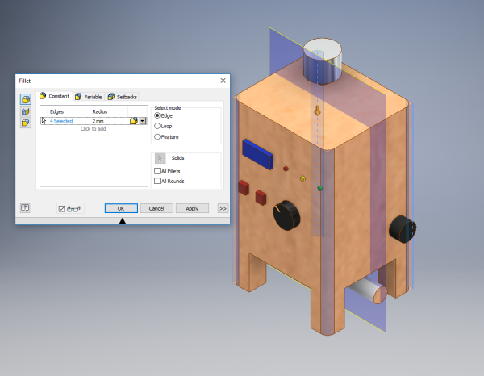Edit the 2 mm radius value
The image size is (484, 376).
click(x=98, y=121)
